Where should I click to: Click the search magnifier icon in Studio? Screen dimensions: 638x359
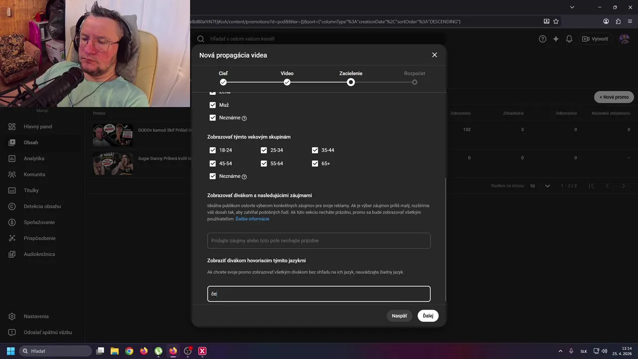pos(200,39)
